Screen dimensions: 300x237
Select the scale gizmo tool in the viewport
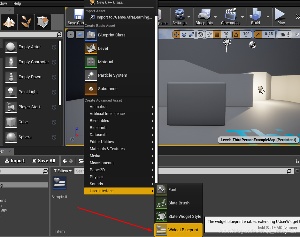click(x=191, y=34)
